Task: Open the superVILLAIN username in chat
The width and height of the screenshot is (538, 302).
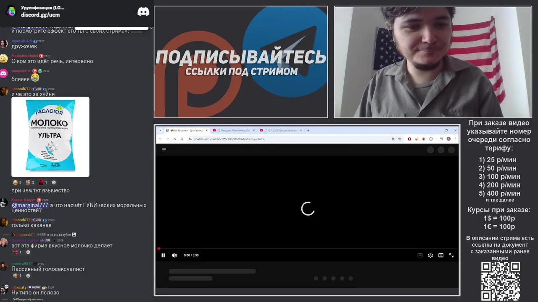Action: click(x=21, y=41)
